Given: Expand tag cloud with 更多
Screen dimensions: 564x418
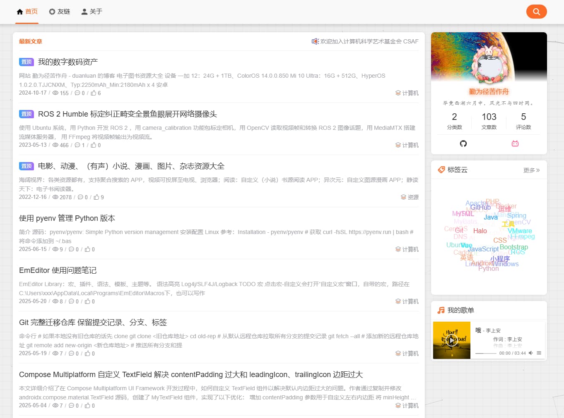Looking at the screenshot, I should 531,170.
